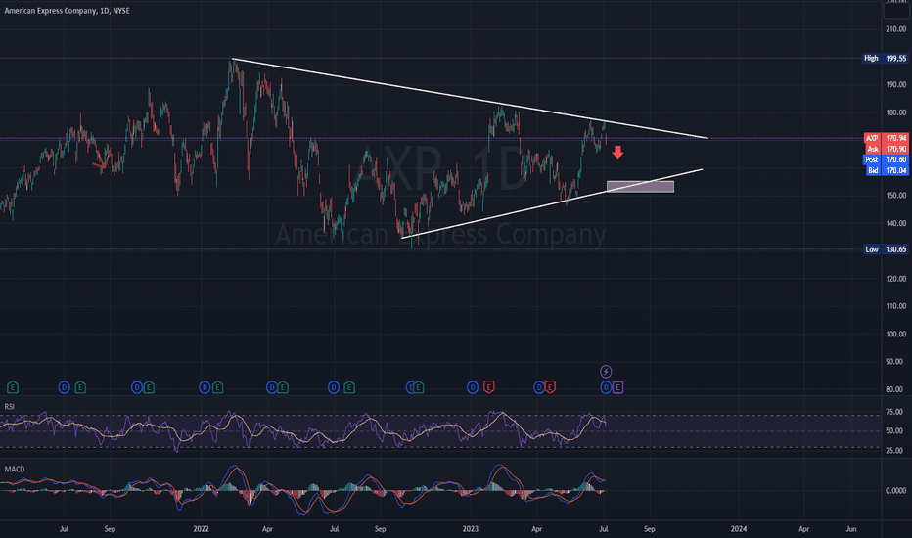Image resolution: width=912 pixels, height=538 pixels.
Task: Select the descending upper trendline drawing
Action: pyautogui.click(x=470, y=98)
